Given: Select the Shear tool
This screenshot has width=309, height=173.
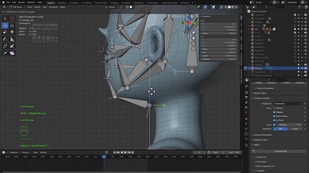Looking at the screenshot, I should tap(12, 53).
